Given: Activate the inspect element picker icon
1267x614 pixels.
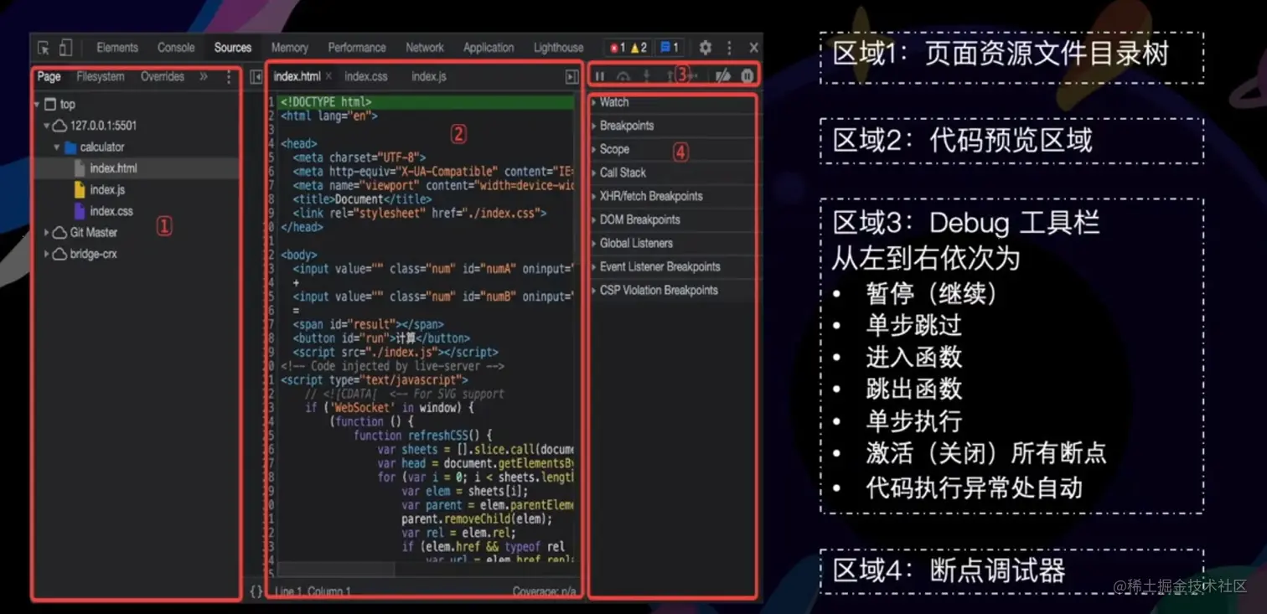Looking at the screenshot, I should 44,48.
